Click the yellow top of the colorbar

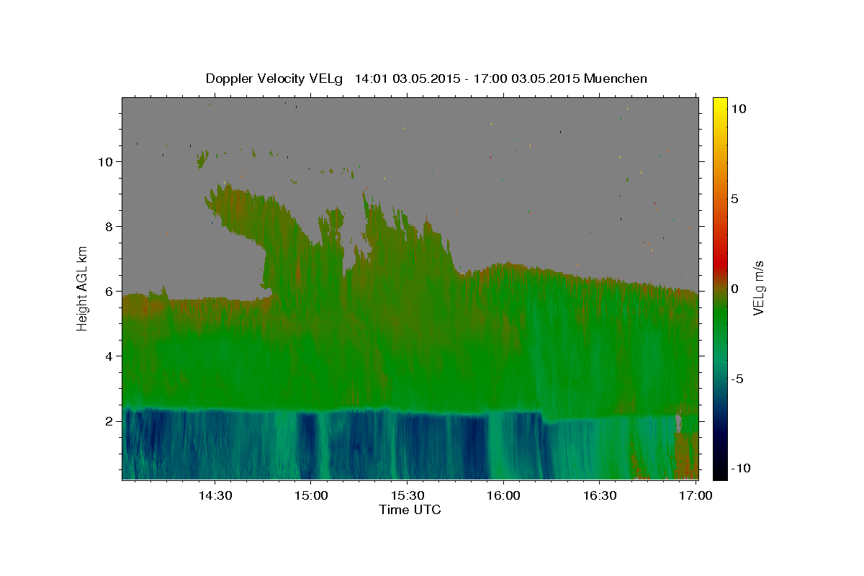[719, 104]
